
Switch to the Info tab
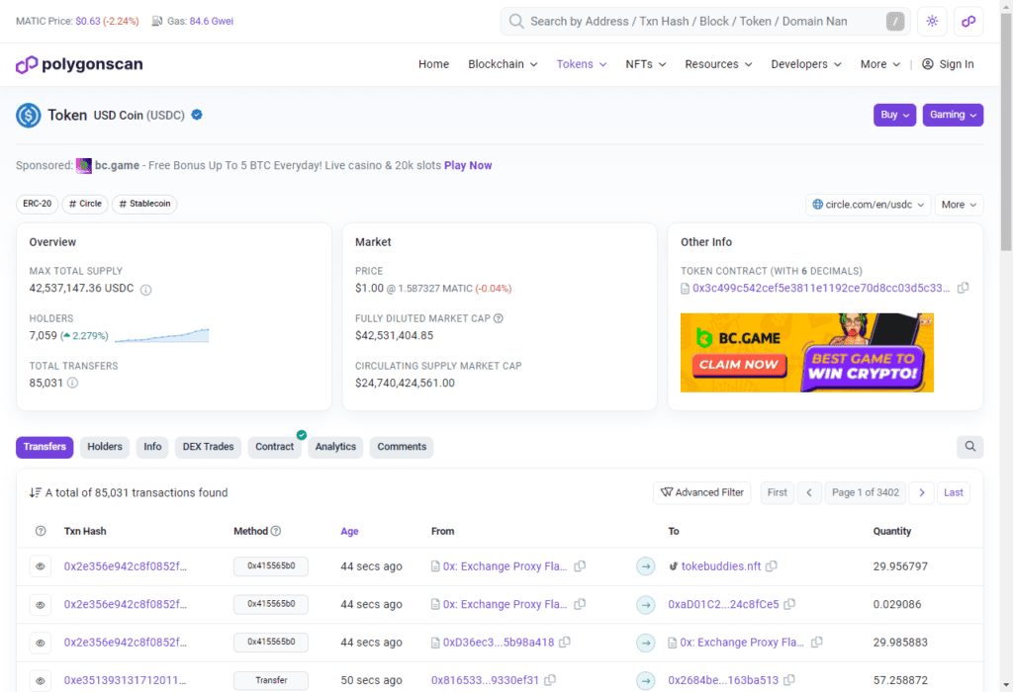152,447
